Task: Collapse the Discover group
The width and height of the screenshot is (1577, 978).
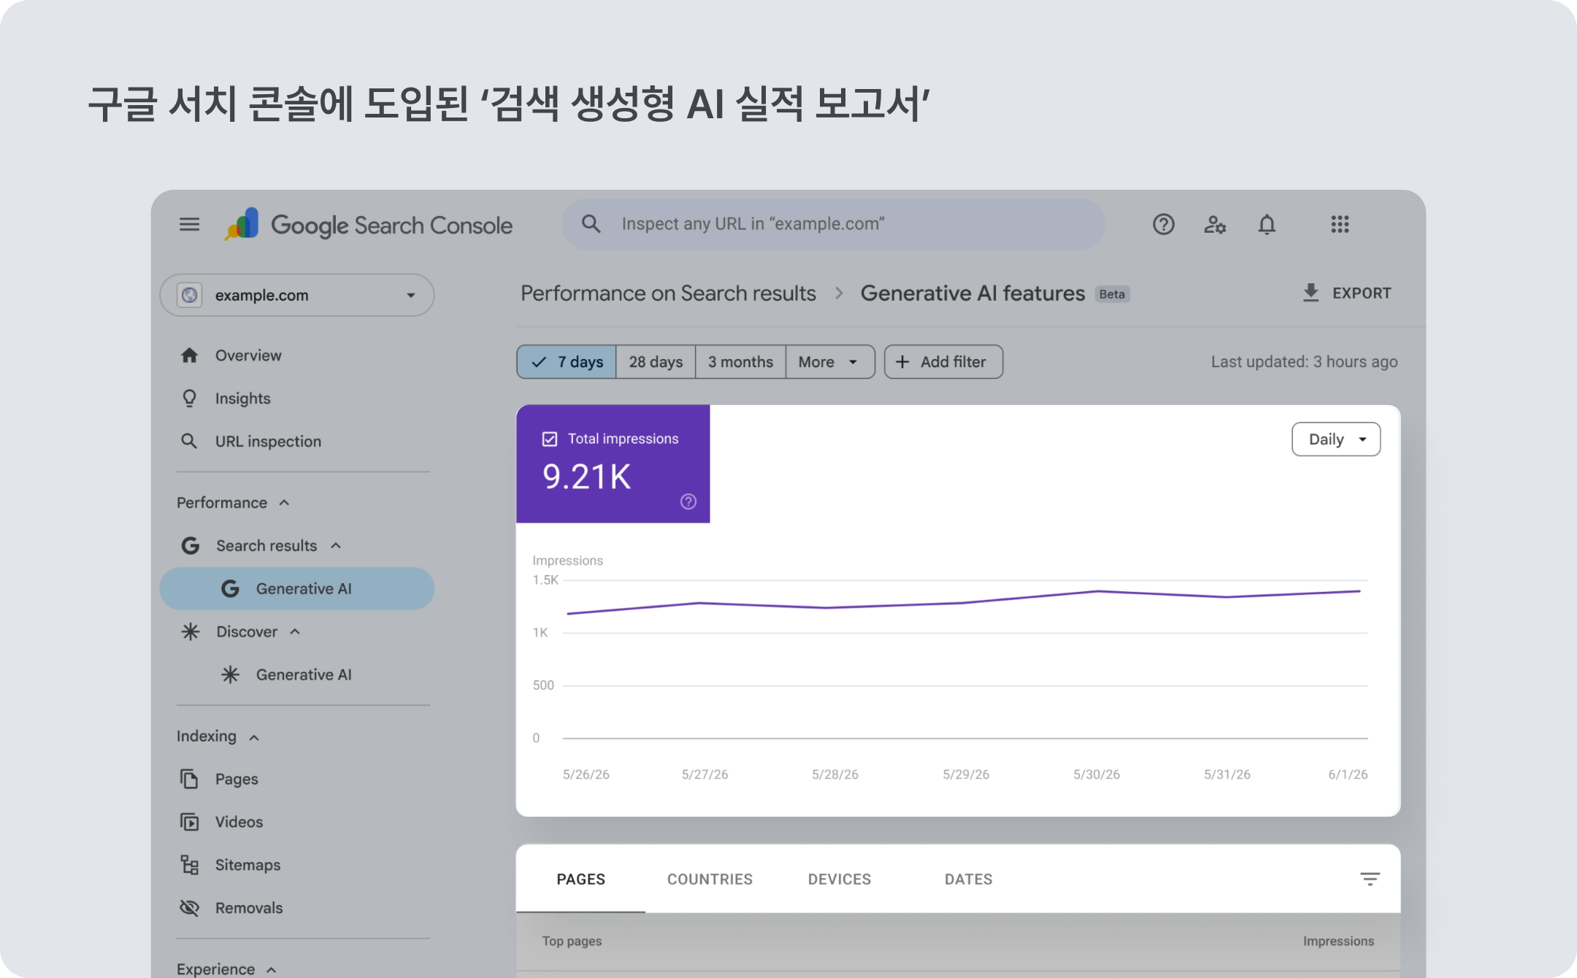Action: click(x=295, y=631)
